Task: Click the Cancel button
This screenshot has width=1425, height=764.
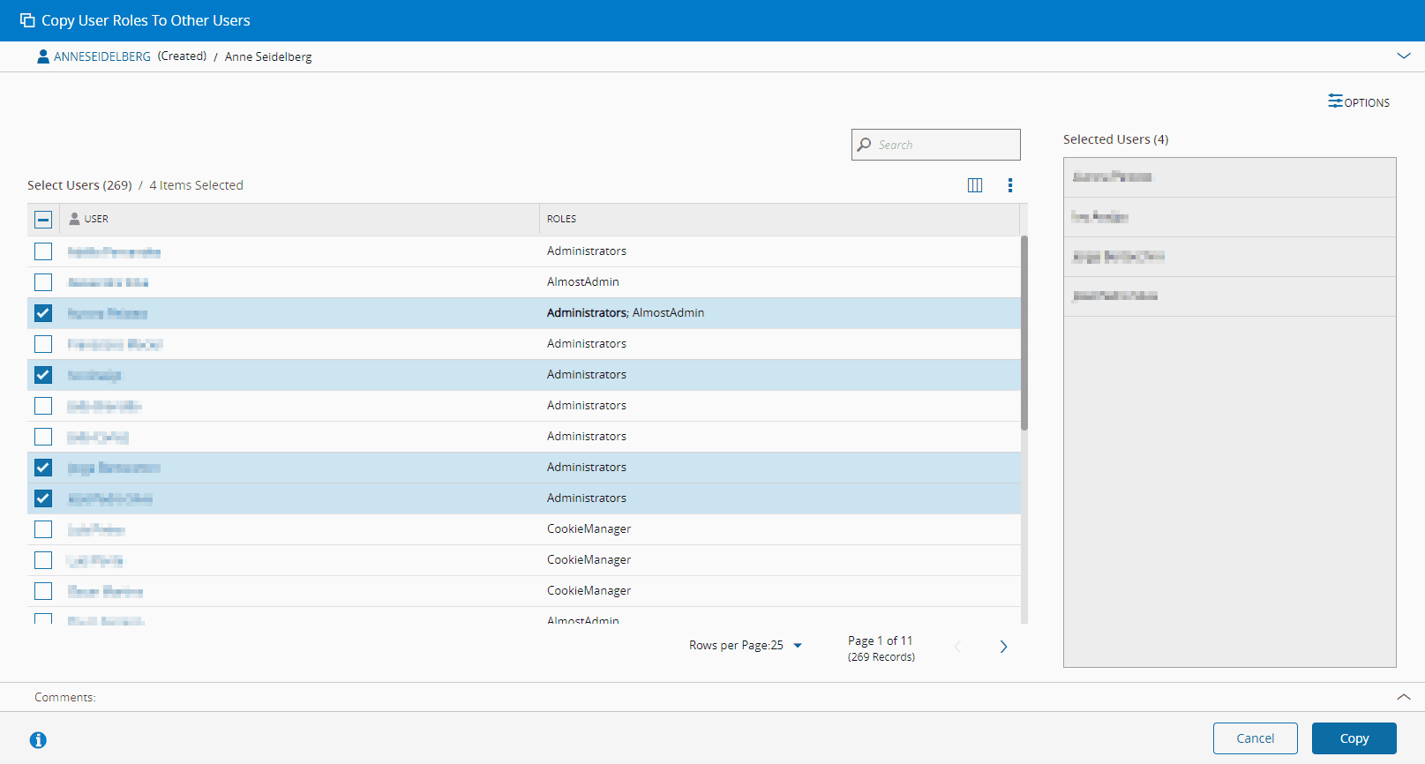Action: tap(1255, 738)
